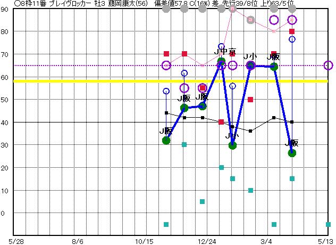Screen dimensions: 336x245
Task: Select the lowest green point at far right
Action: (x=292, y=153)
